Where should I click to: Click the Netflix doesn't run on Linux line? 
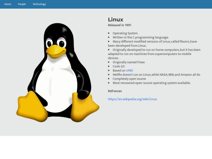[156, 75]
